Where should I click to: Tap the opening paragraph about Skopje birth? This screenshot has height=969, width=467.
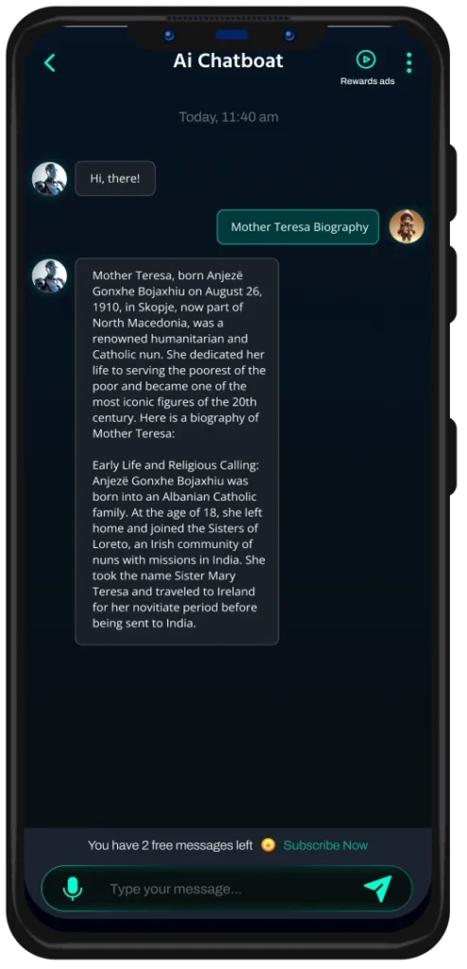coord(179,354)
